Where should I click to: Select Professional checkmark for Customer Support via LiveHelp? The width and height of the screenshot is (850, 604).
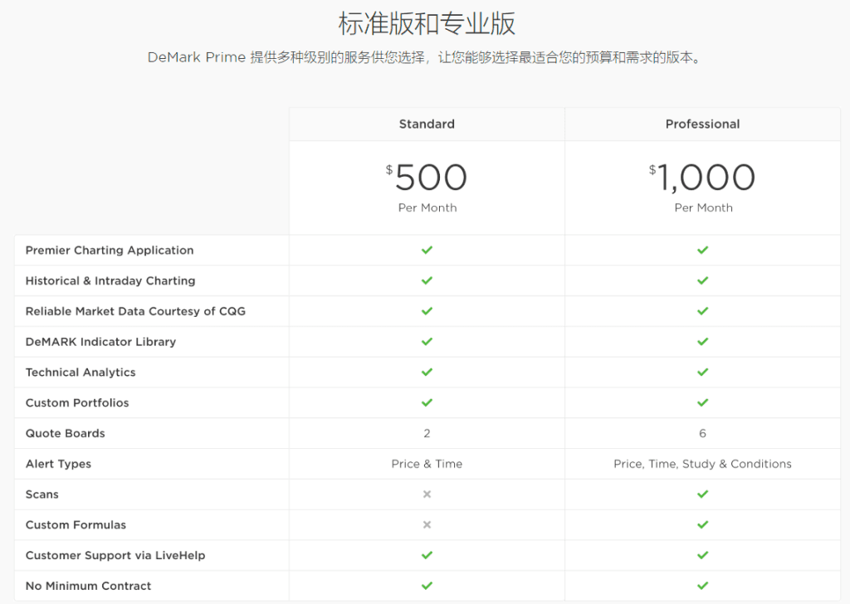[x=702, y=555]
